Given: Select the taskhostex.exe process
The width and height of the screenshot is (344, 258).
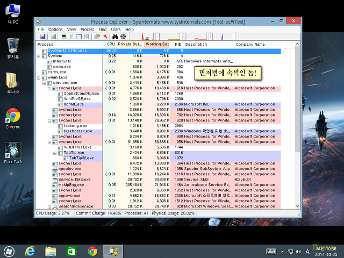Looking at the screenshot, I should tap(158, 131).
